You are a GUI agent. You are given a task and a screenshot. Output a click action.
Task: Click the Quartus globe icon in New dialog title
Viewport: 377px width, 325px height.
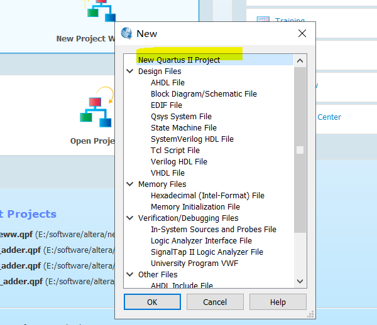[x=126, y=33]
